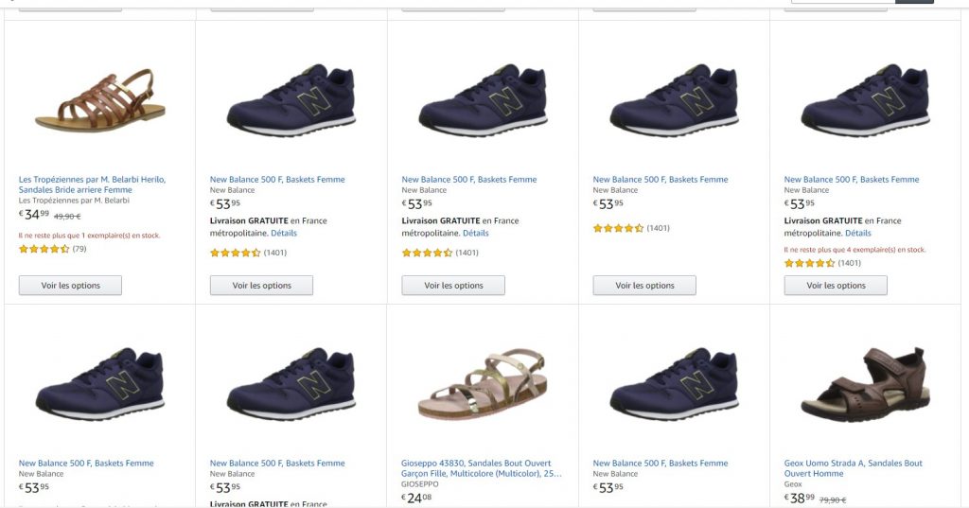Viewport: 969px width, 508px height.
Task: Select the Gioseppo pink strappy sandal image
Action: (482, 385)
